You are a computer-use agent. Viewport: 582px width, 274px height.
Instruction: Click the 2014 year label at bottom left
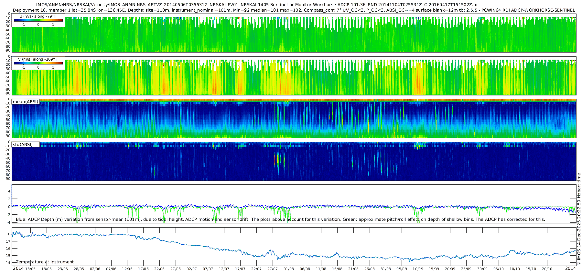[x=18, y=269]
